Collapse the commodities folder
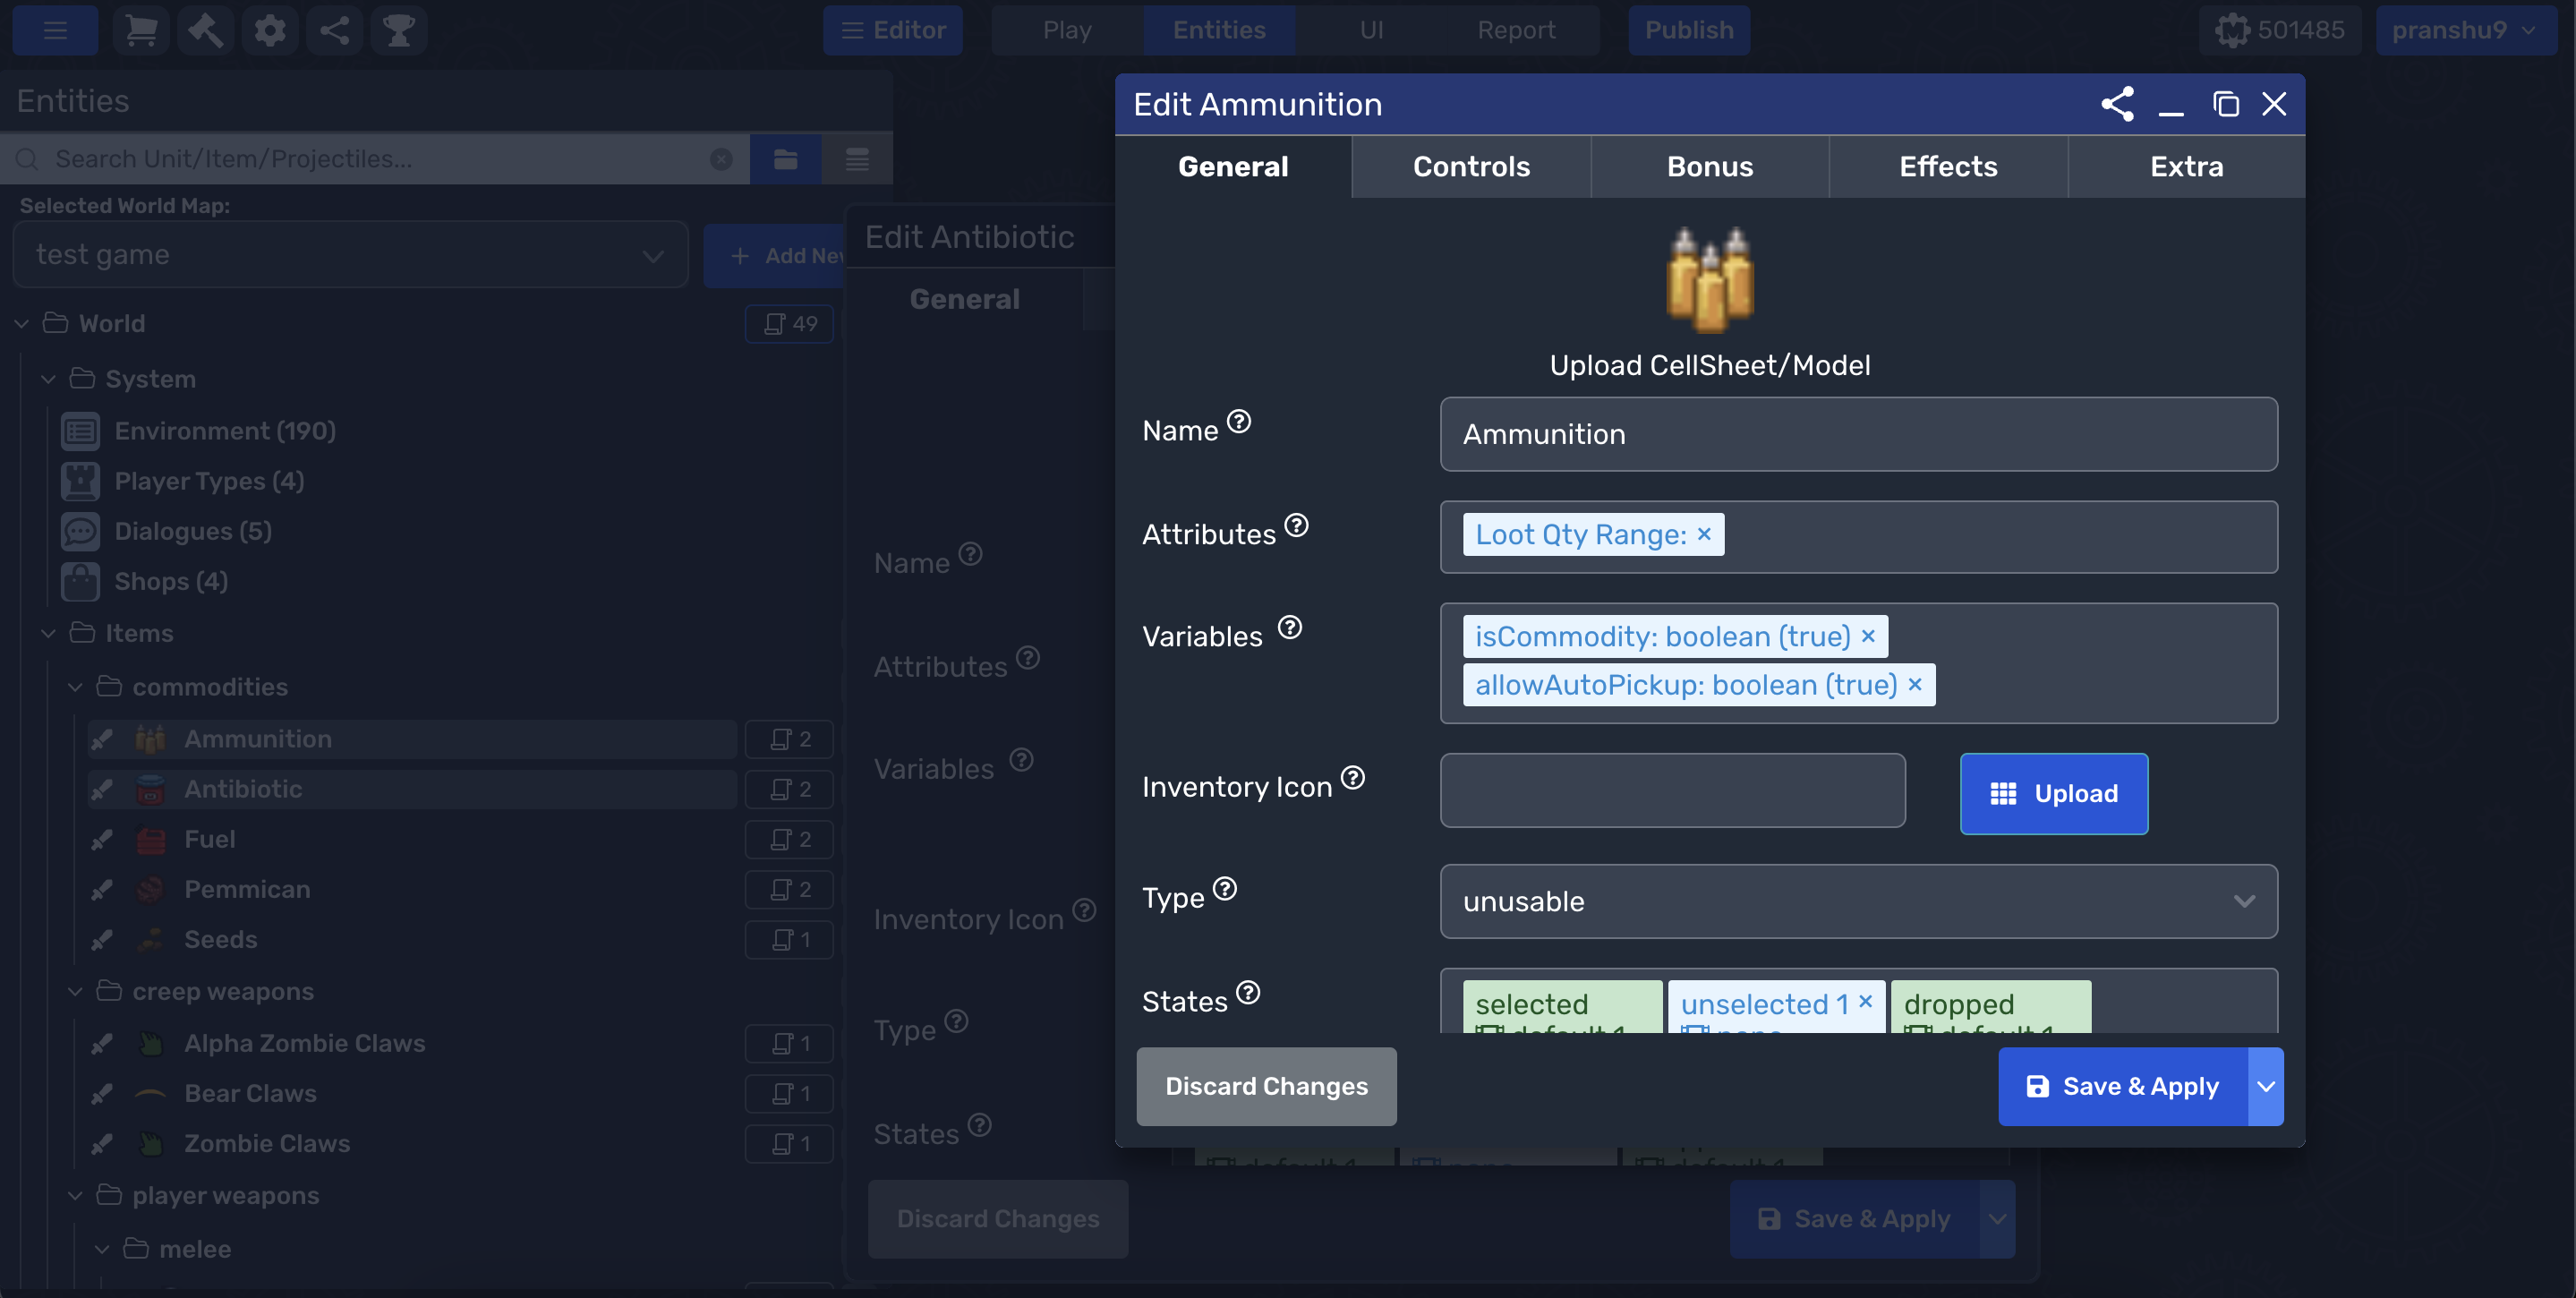This screenshot has height=1298, width=2576. [x=75, y=687]
